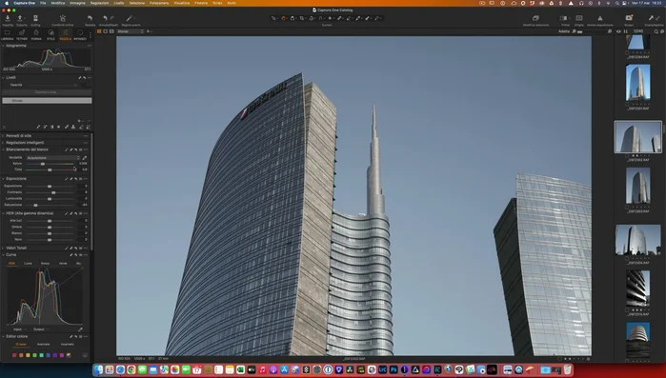Toggle the Griglia overlay icon
Image resolution: width=666 pixels, height=378 pixels.
579,19
